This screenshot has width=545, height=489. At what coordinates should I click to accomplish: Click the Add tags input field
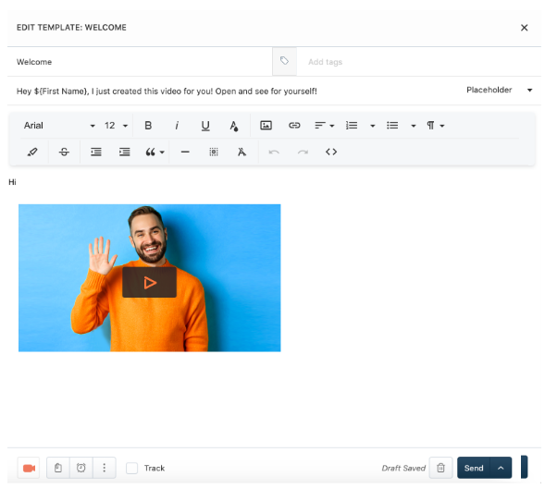click(419, 62)
